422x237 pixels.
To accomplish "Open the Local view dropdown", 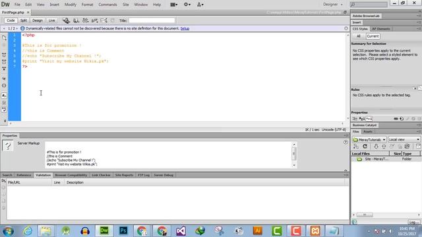I will click(404, 140).
